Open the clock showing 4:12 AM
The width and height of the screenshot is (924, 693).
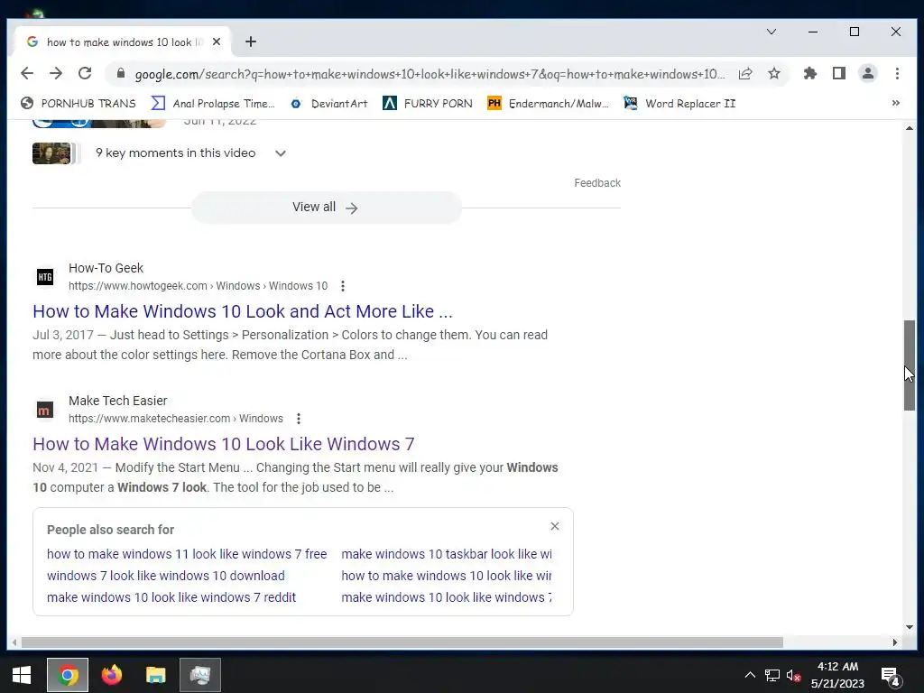837,675
